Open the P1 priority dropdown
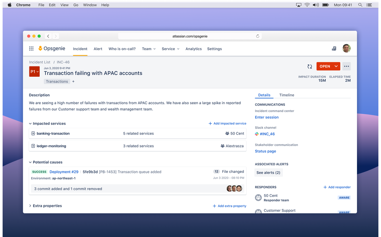The height and width of the screenshot is (237, 381). (x=34, y=71)
